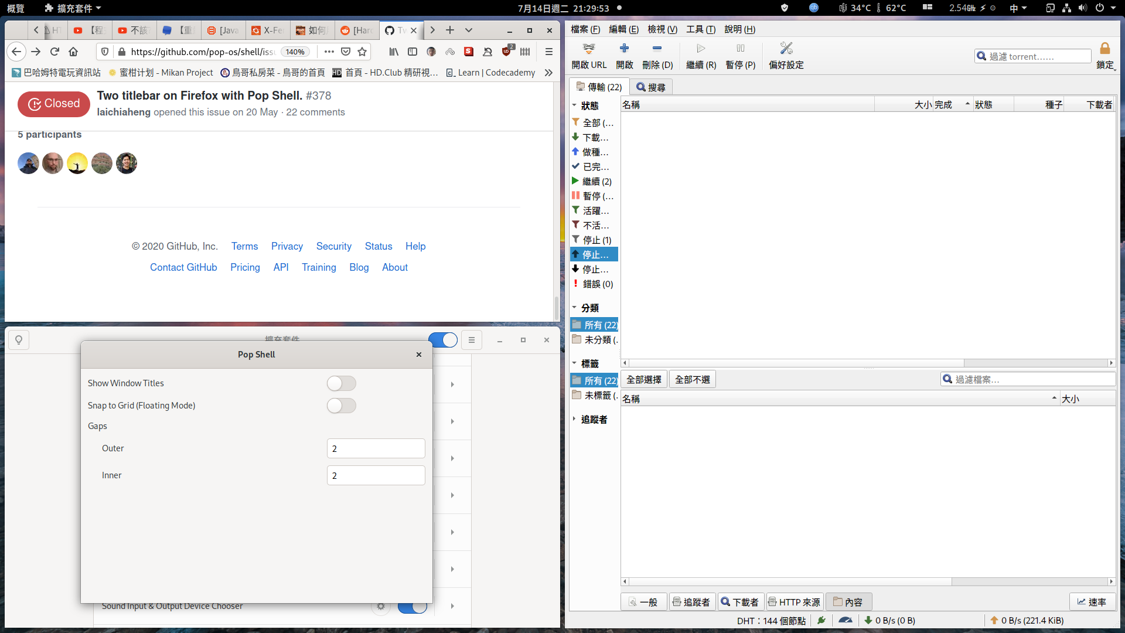
Task: Click the uBlock Origin extension icon
Action: point(507,52)
